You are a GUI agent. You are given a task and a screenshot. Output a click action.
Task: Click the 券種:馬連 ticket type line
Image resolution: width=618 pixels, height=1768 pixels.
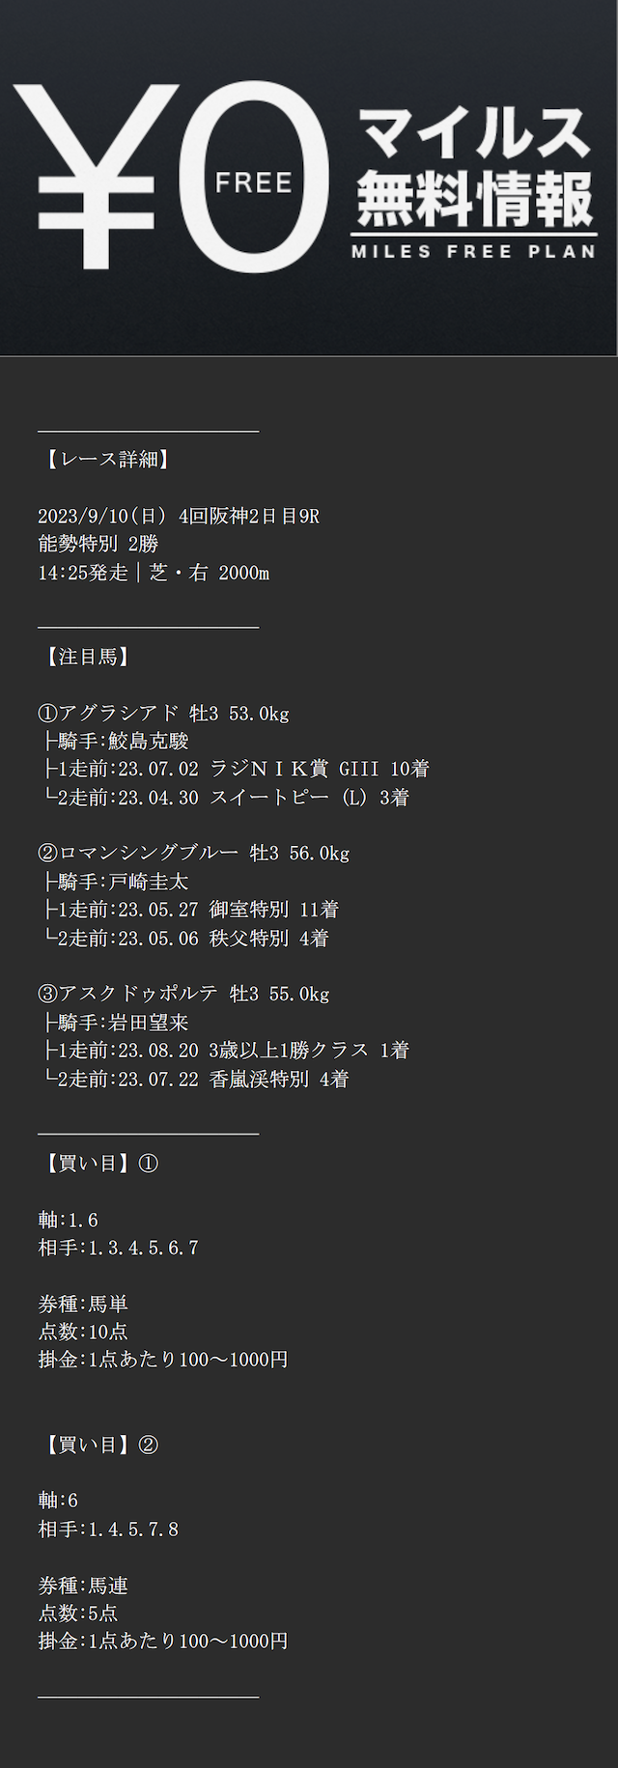click(83, 1586)
